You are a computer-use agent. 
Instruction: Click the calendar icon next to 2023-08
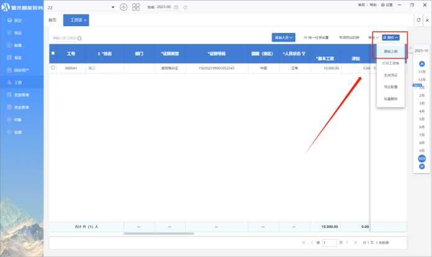pos(177,7)
